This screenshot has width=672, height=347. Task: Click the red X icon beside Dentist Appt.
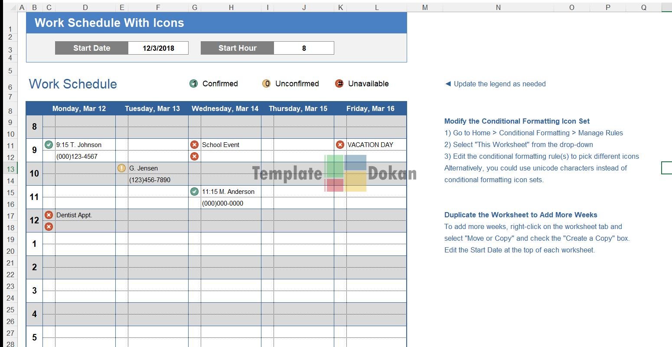pyautogui.click(x=49, y=215)
